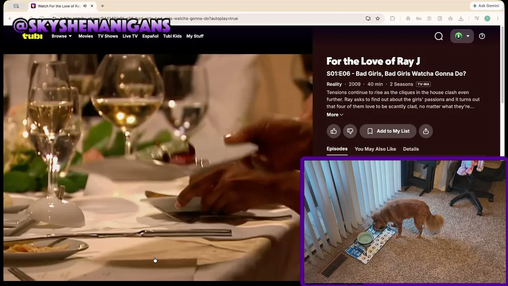Open the incognito-style extension icon
Screen dimensions: 508x286
pos(408,18)
